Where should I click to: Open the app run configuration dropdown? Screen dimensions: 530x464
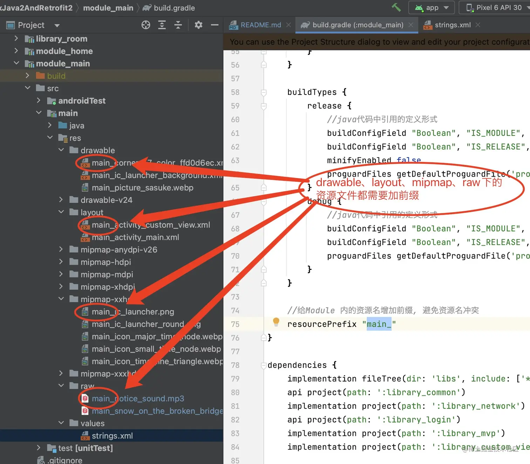click(432, 7)
